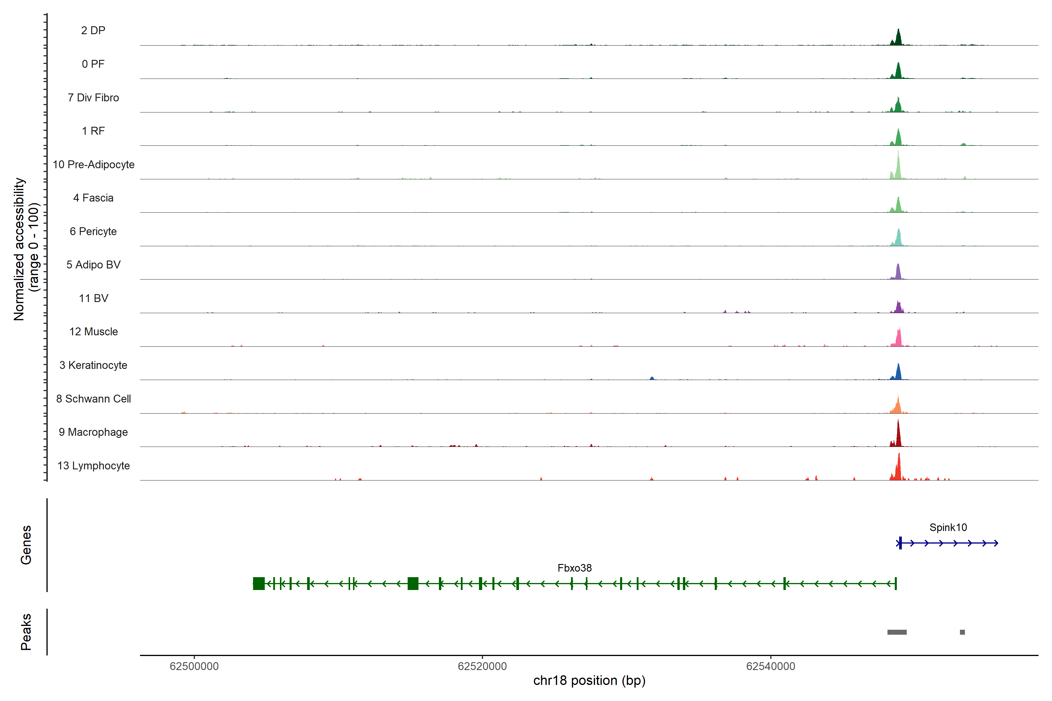
Task: Click the large gray peak bar
Action: click(x=897, y=632)
